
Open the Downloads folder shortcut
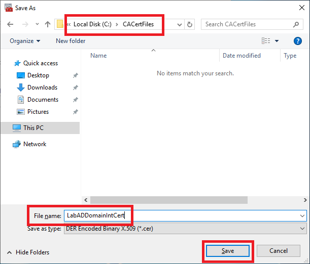coord(42,87)
